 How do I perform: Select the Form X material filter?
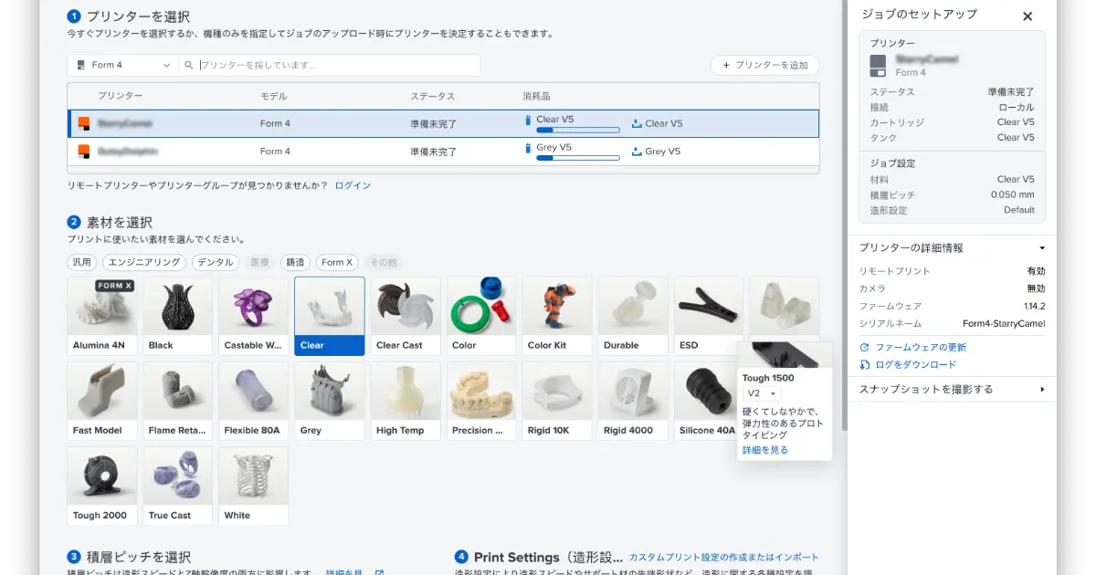[x=338, y=262]
